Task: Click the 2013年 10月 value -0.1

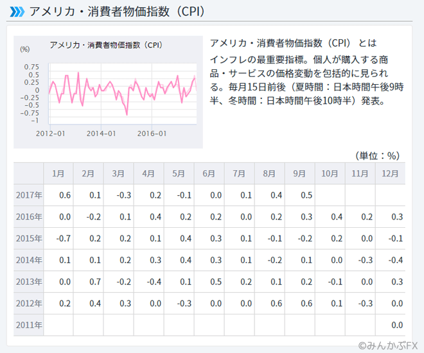Action: pos(335,282)
